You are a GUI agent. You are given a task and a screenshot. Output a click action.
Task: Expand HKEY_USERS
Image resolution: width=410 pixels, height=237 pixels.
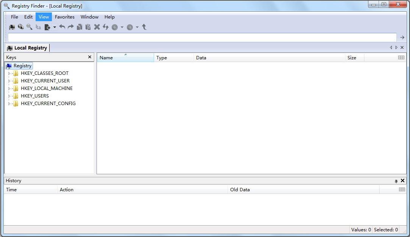(9, 96)
